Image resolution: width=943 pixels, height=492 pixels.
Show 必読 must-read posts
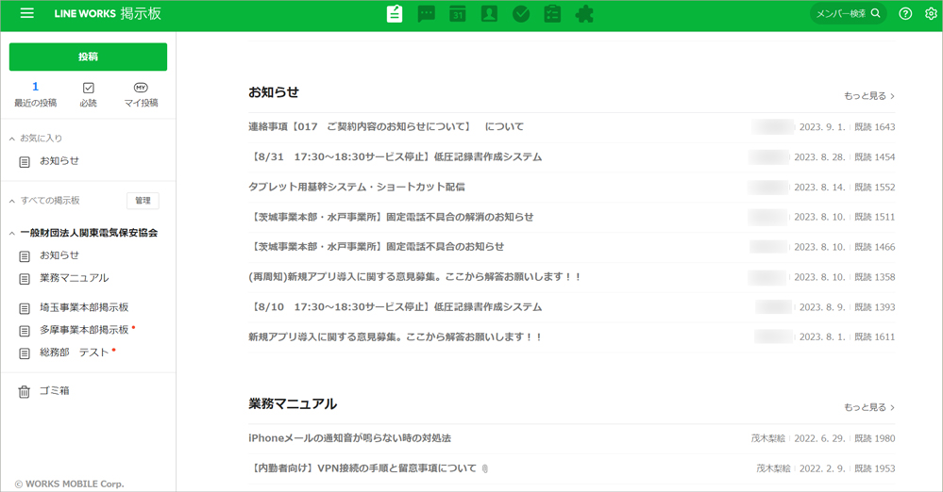click(88, 94)
